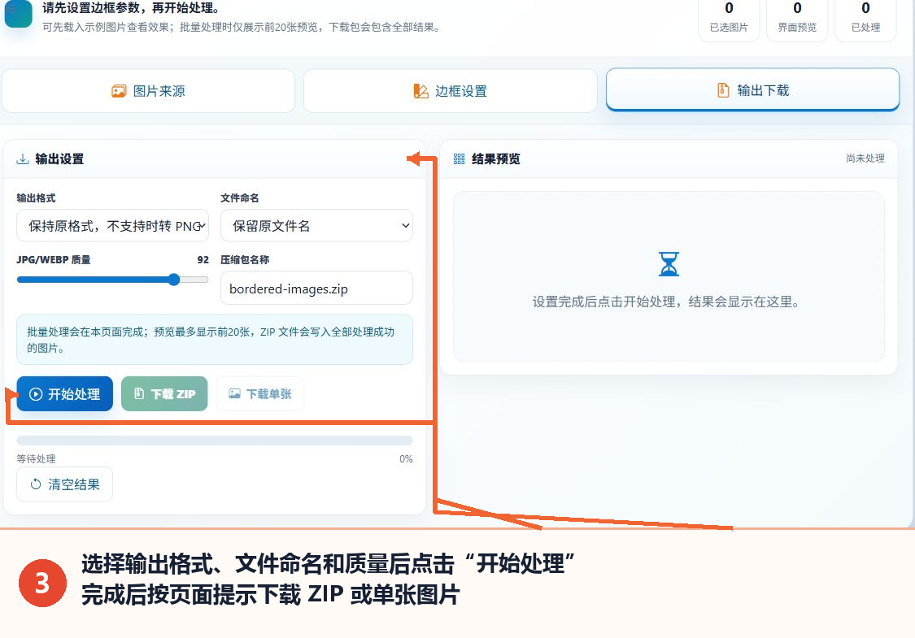The image size is (915, 638).
Task: Click the 开始处理 button
Action: (65, 393)
